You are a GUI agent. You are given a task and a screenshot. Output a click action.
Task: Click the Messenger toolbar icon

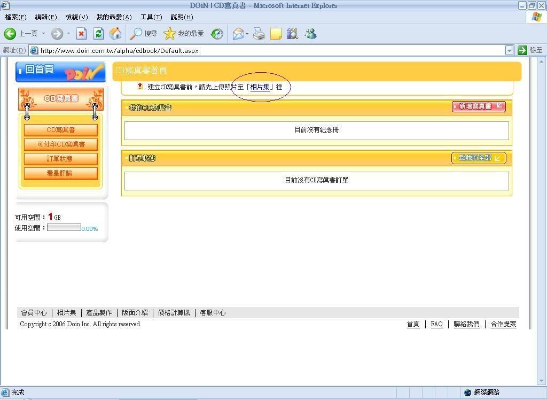point(310,34)
